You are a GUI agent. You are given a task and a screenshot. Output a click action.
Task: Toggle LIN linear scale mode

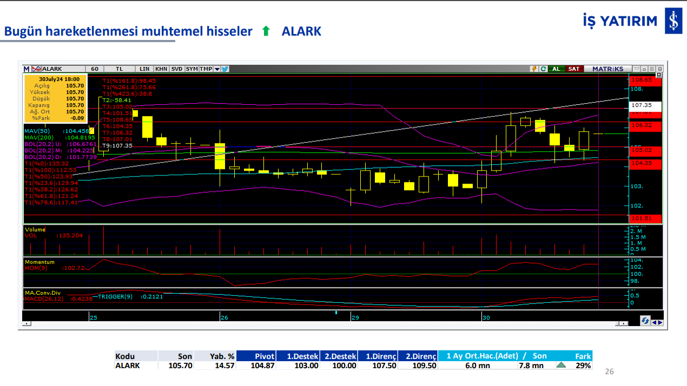coord(144,69)
